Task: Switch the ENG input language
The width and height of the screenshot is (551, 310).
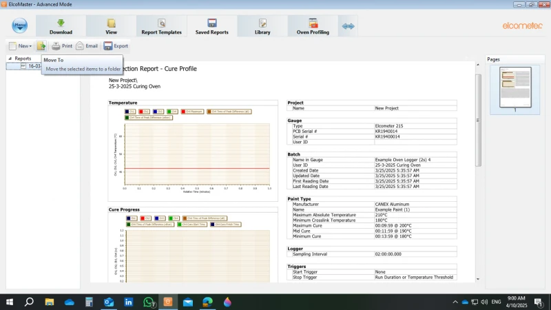Action: 496,302
